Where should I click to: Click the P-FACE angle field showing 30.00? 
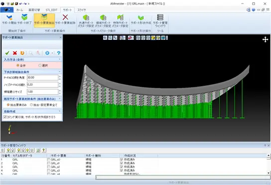point(42,77)
